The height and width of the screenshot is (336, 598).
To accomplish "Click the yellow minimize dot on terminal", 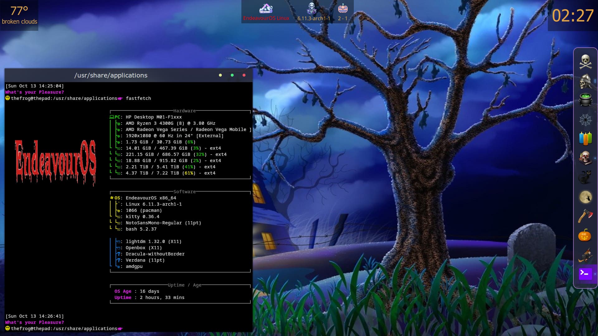I will 221,75.
